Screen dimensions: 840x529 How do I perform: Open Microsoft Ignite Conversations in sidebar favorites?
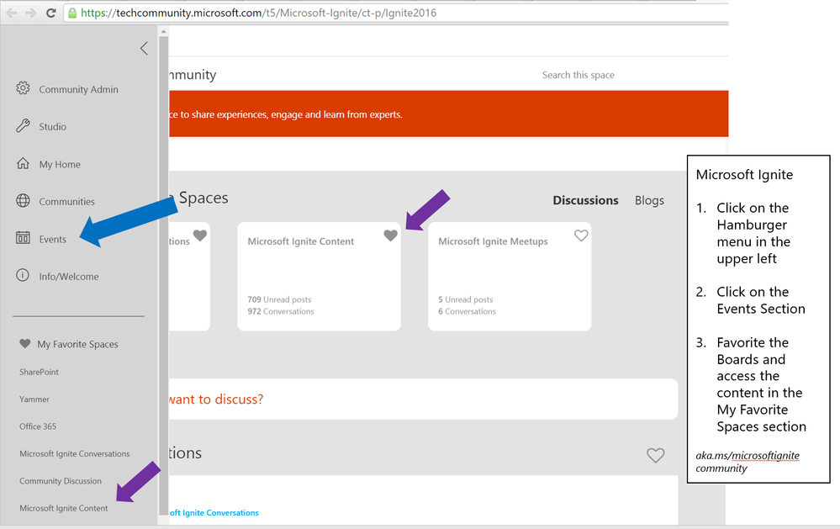pos(75,454)
